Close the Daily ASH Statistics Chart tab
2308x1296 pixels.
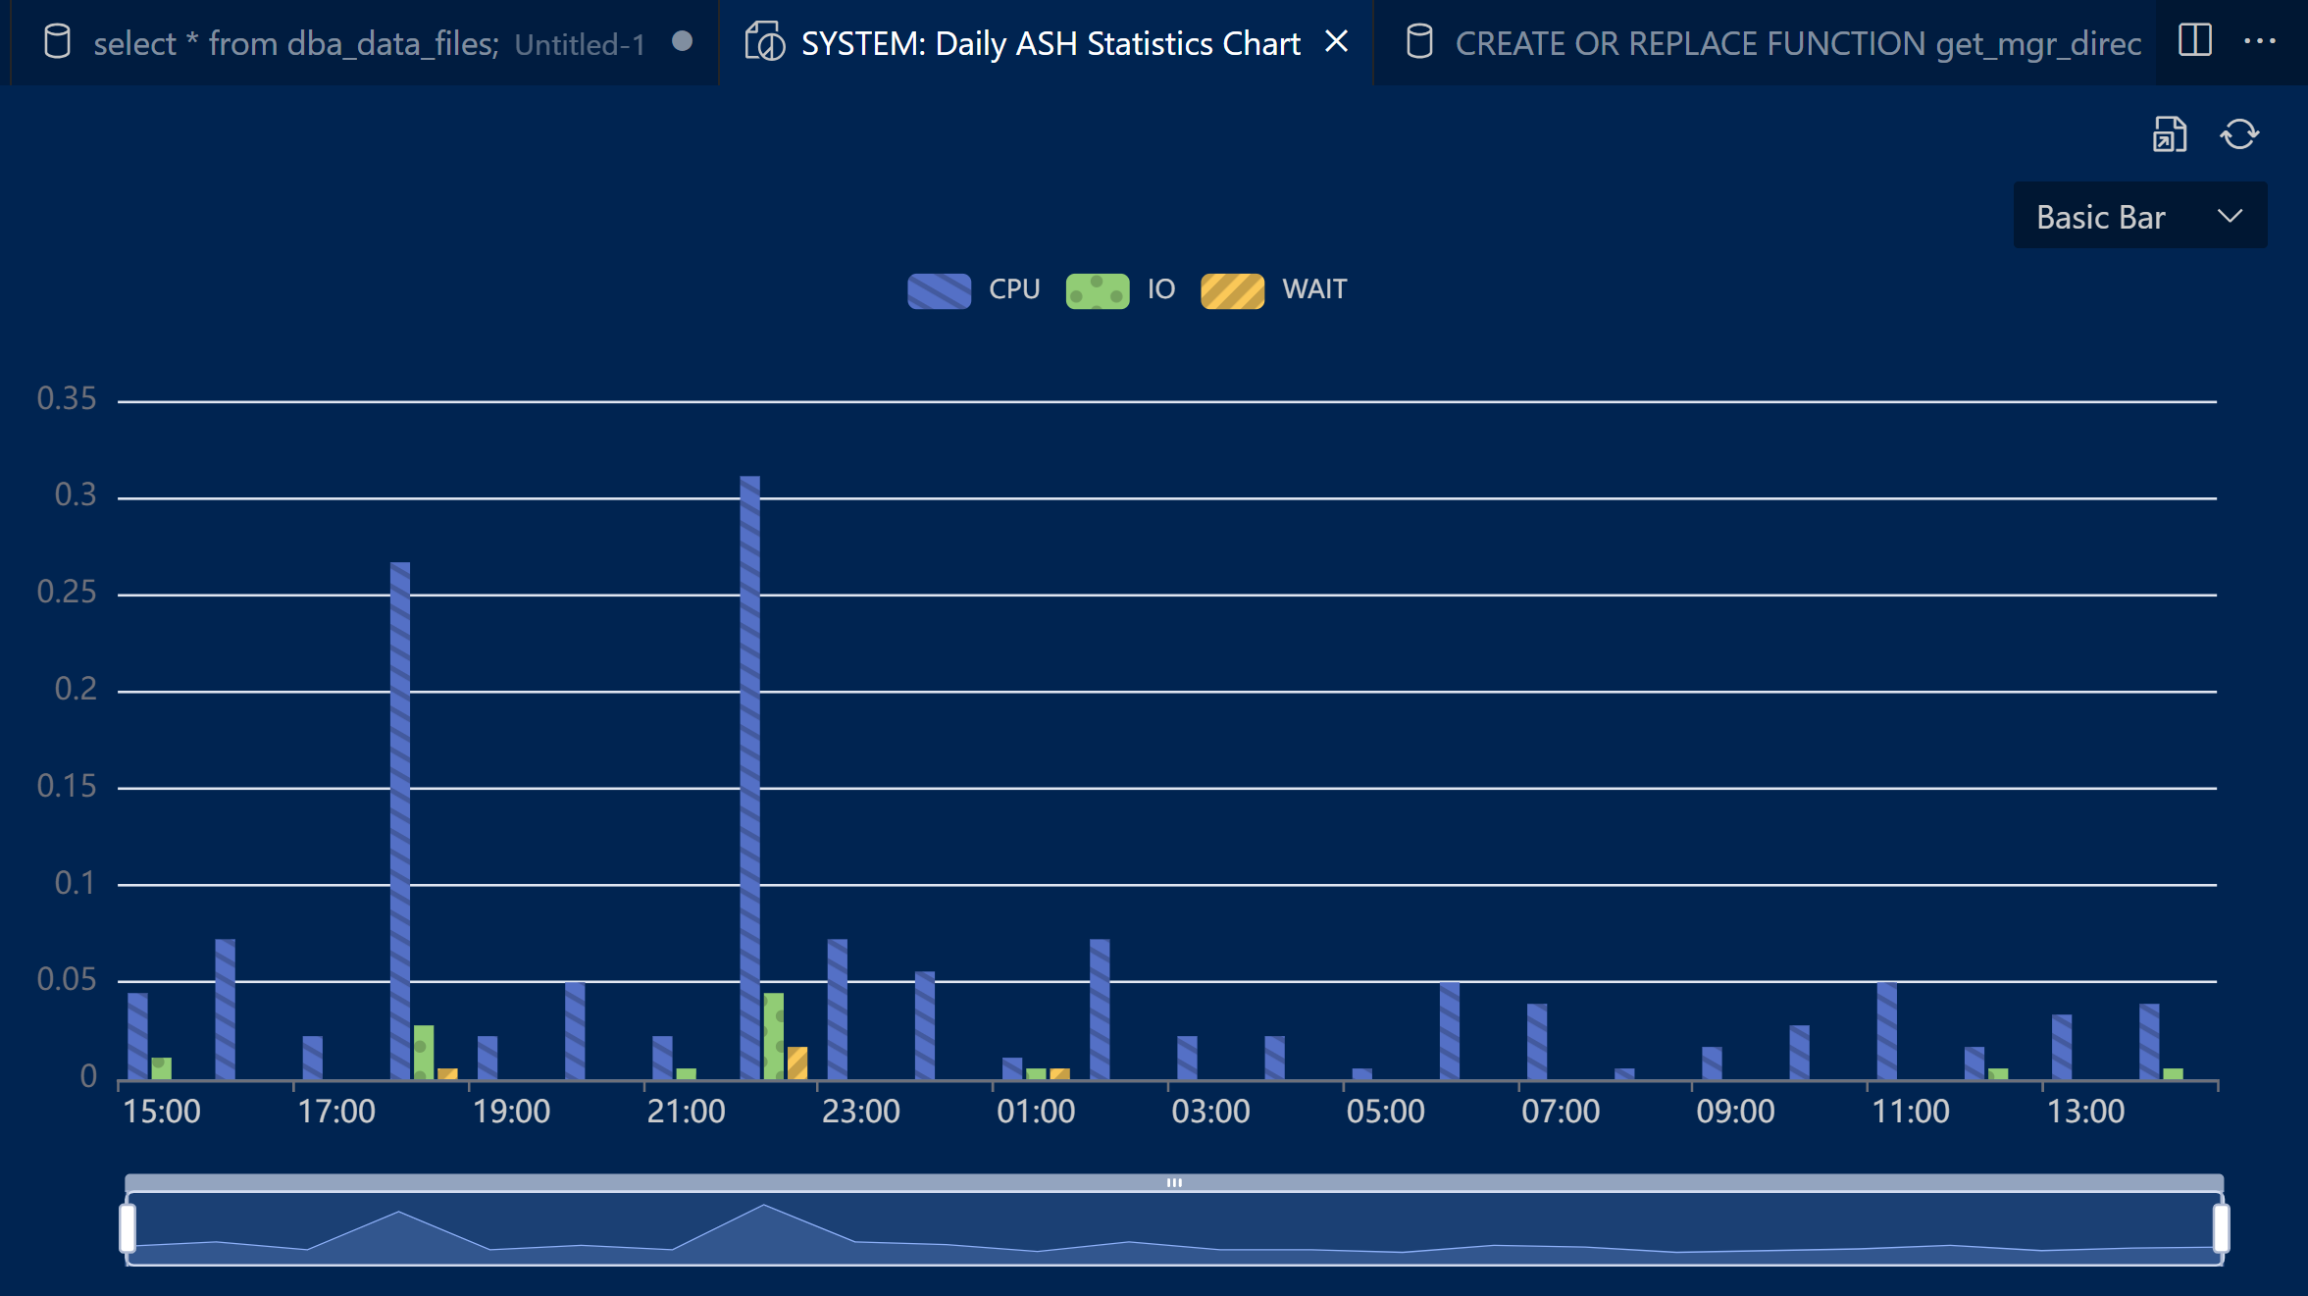click(1336, 41)
